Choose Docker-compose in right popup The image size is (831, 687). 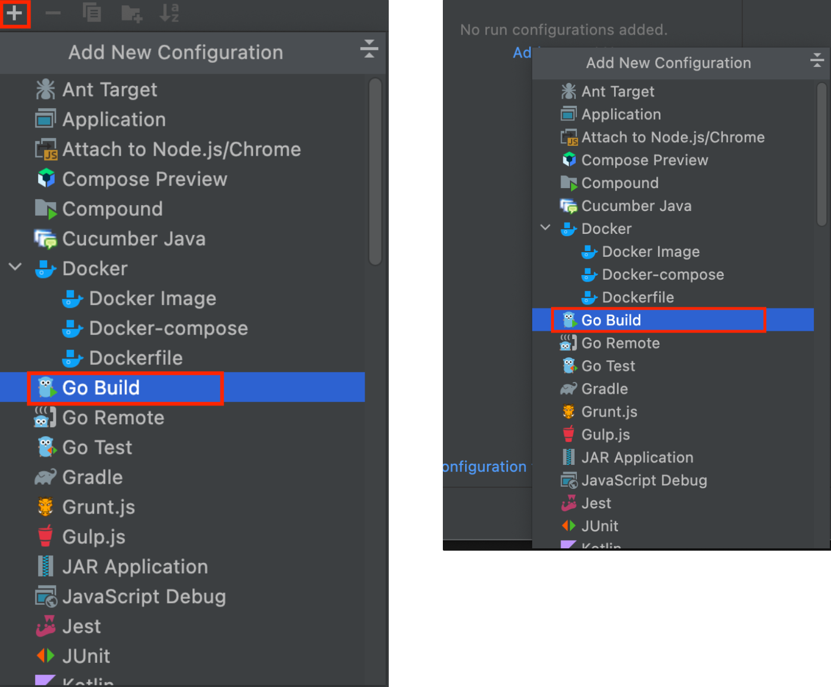[x=673, y=275]
